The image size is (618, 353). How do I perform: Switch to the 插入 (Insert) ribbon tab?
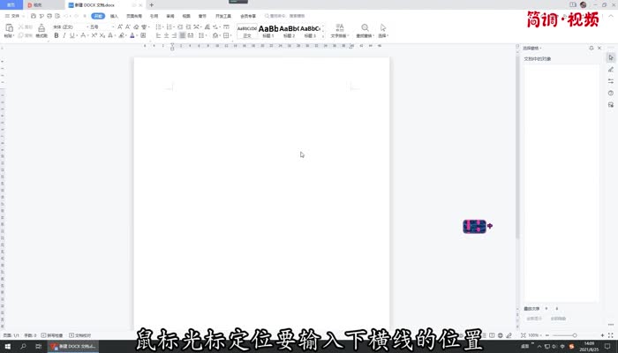(x=115, y=16)
